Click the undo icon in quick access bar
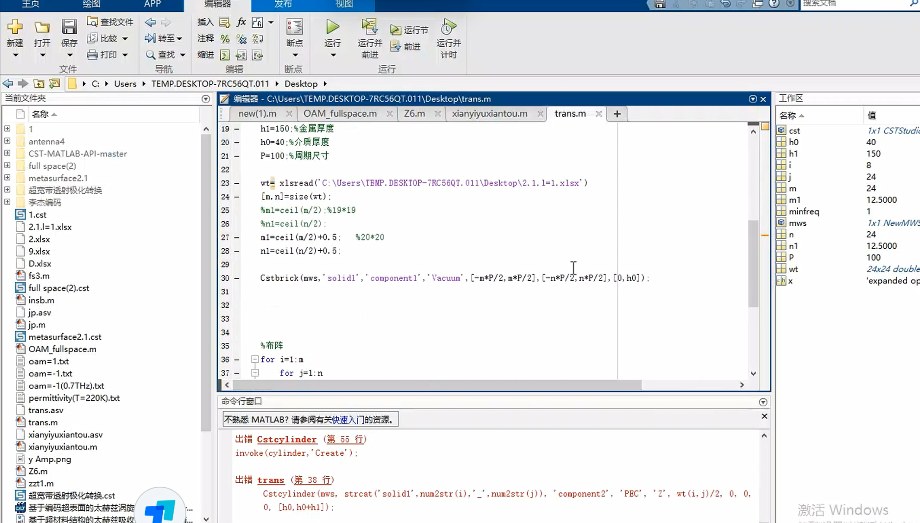Screen dimensions: 920x523 point(725,4)
